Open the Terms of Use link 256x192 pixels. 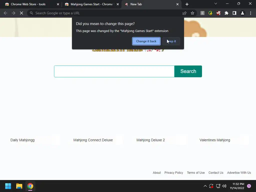click(196, 173)
